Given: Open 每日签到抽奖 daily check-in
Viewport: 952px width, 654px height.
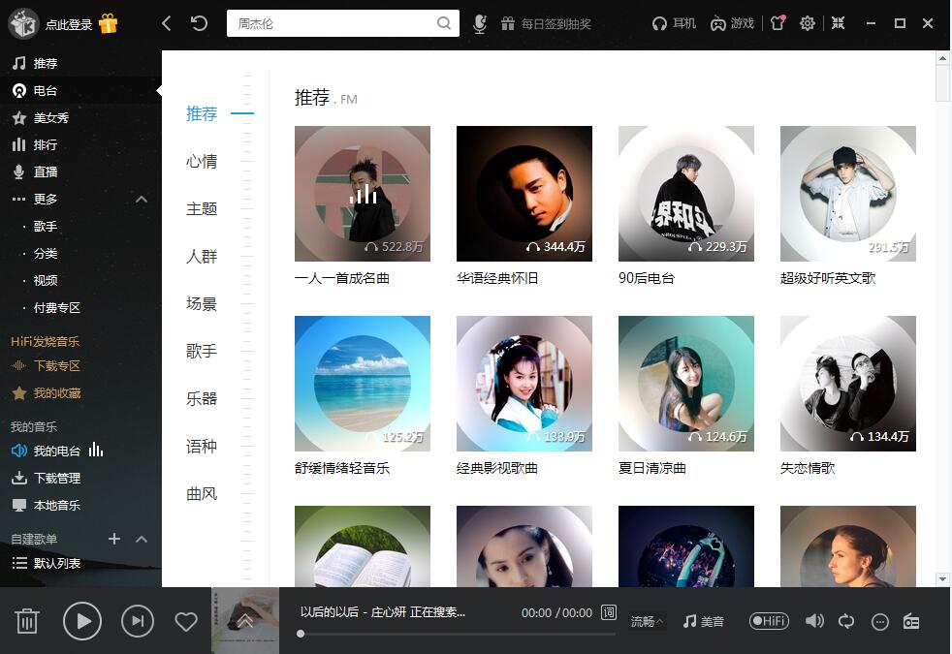Looking at the screenshot, I should (546, 23).
